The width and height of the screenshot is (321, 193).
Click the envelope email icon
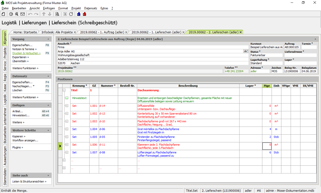click(23, 14)
